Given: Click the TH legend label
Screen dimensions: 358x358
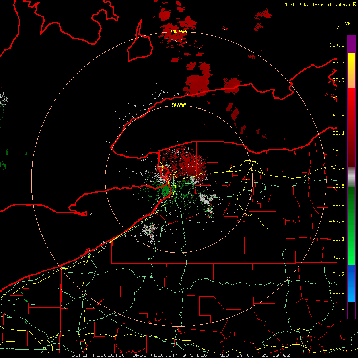Looking at the screenshot, I should coord(342,310).
